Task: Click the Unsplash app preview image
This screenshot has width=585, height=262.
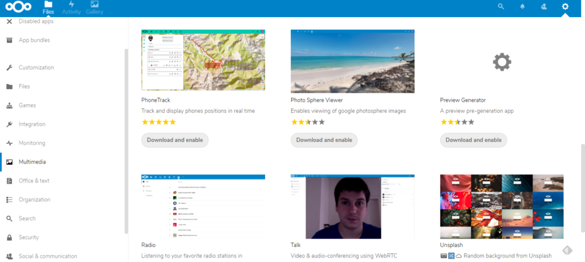Action: [x=502, y=207]
